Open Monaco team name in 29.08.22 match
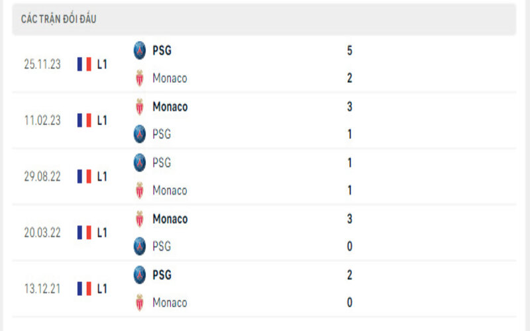This screenshot has height=331, width=530. 170,191
